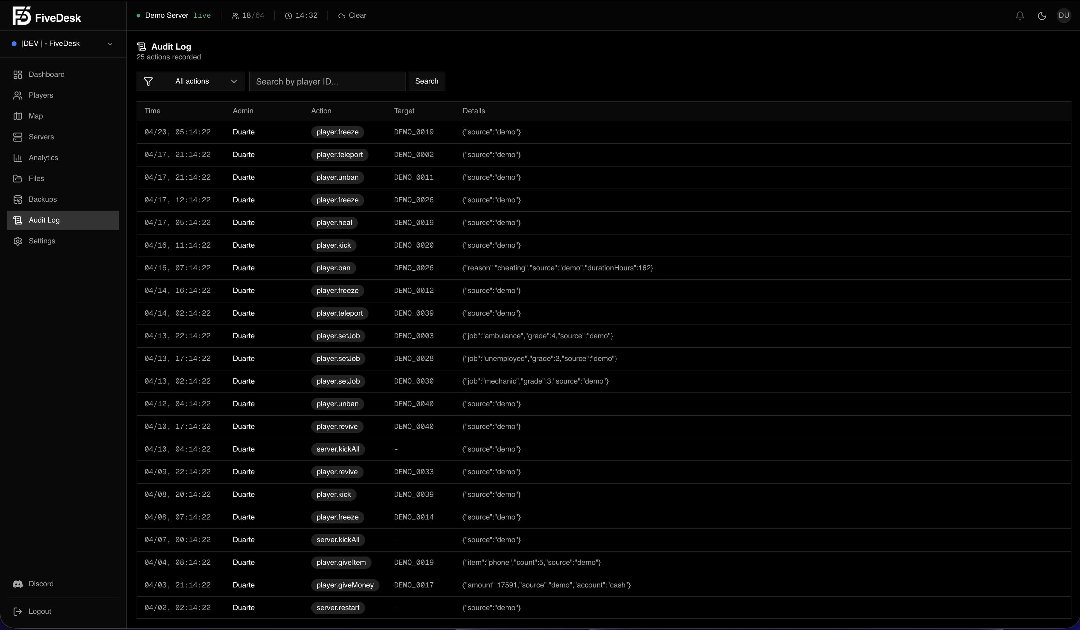Image resolution: width=1080 pixels, height=630 pixels.
Task: Click target DEMO_0017
Action: tap(414, 585)
